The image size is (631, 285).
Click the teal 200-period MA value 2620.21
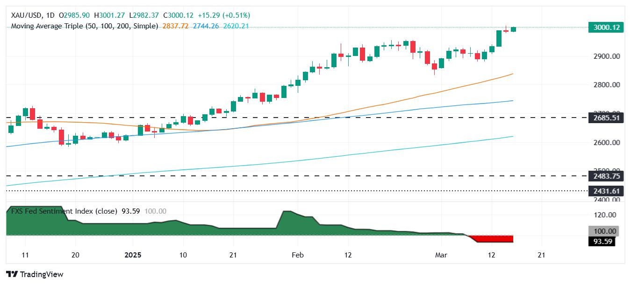(235, 26)
